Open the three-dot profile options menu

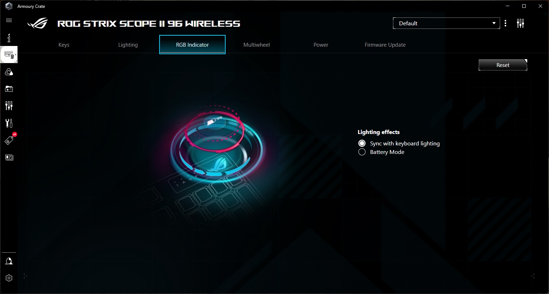505,23
